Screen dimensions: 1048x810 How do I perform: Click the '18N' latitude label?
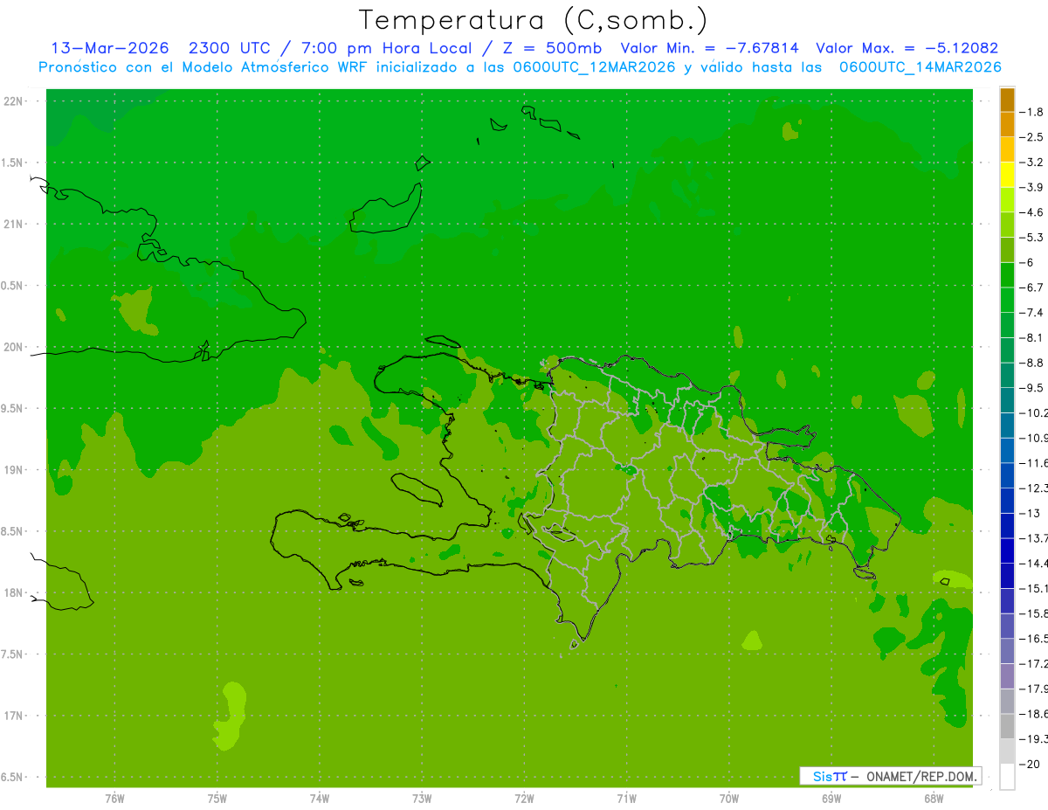click(14, 592)
